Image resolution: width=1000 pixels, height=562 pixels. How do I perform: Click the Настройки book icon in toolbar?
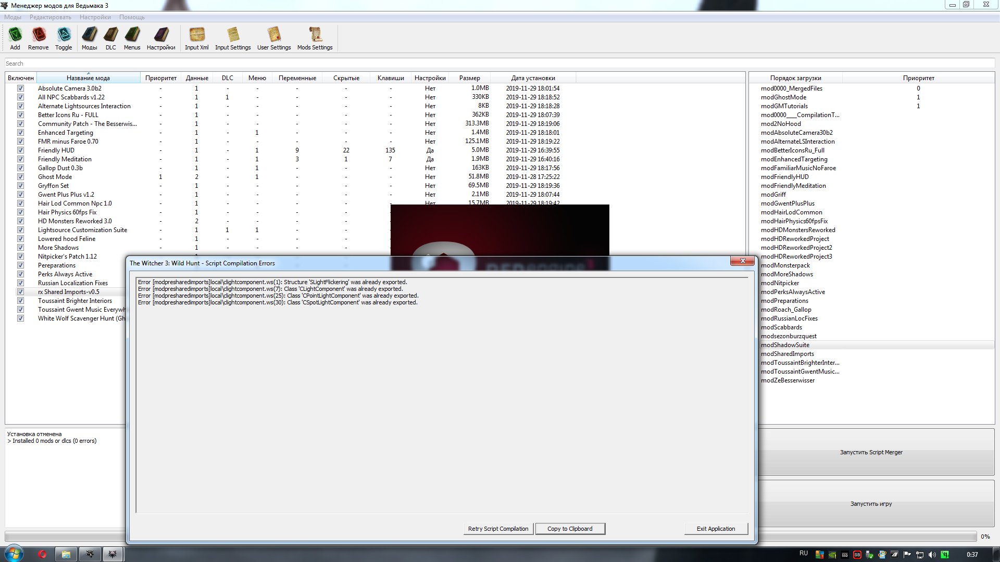coord(161,39)
